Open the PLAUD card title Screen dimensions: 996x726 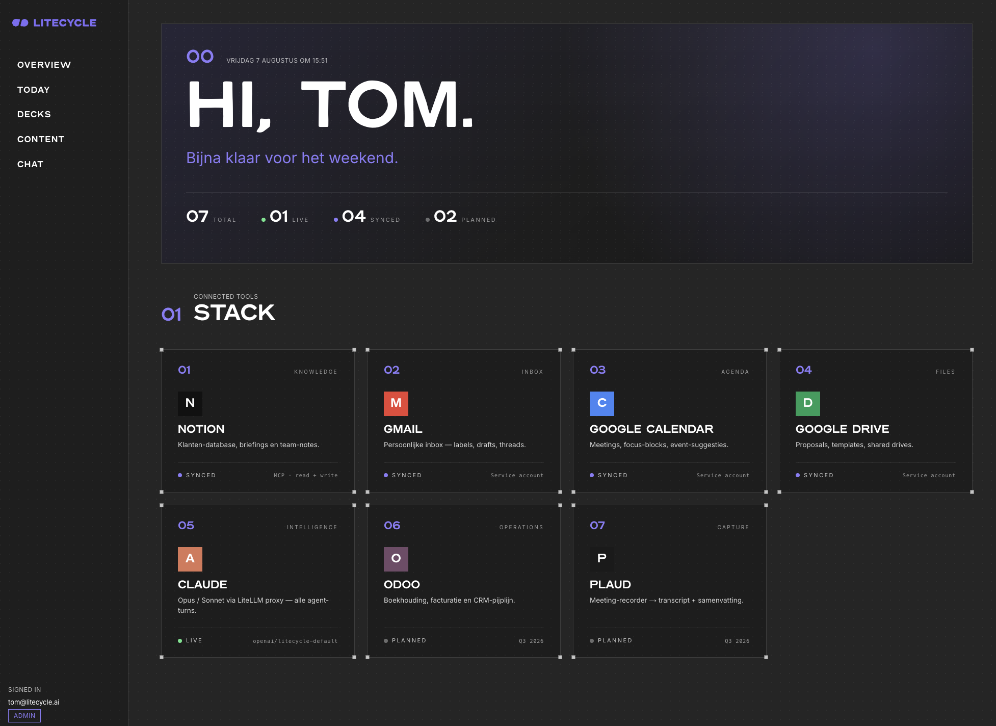(x=610, y=585)
